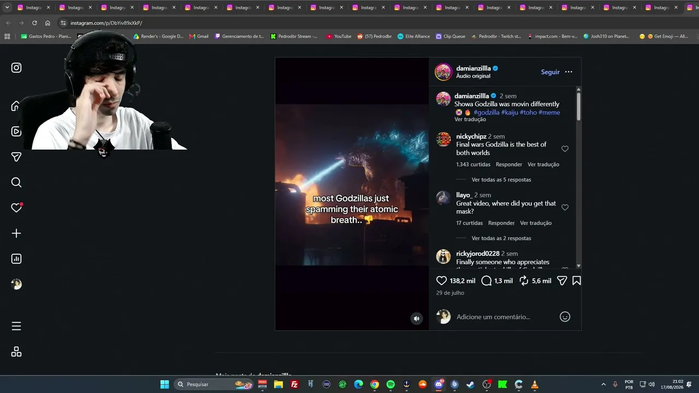The height and width of the screenshot is (393, 699).
Task: Open damianzillla profile from header
Action: tap(473, 68)
